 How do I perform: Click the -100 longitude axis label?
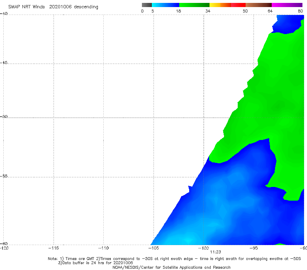(203, 248)
